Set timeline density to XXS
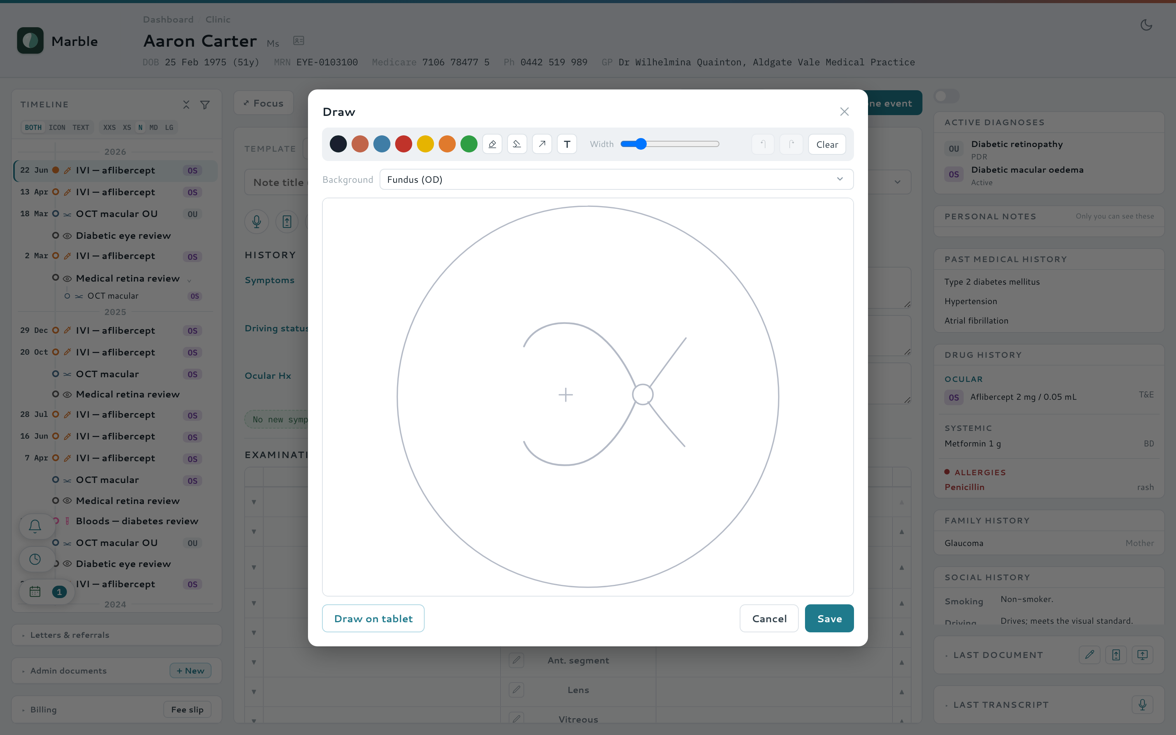 [109, 128]
